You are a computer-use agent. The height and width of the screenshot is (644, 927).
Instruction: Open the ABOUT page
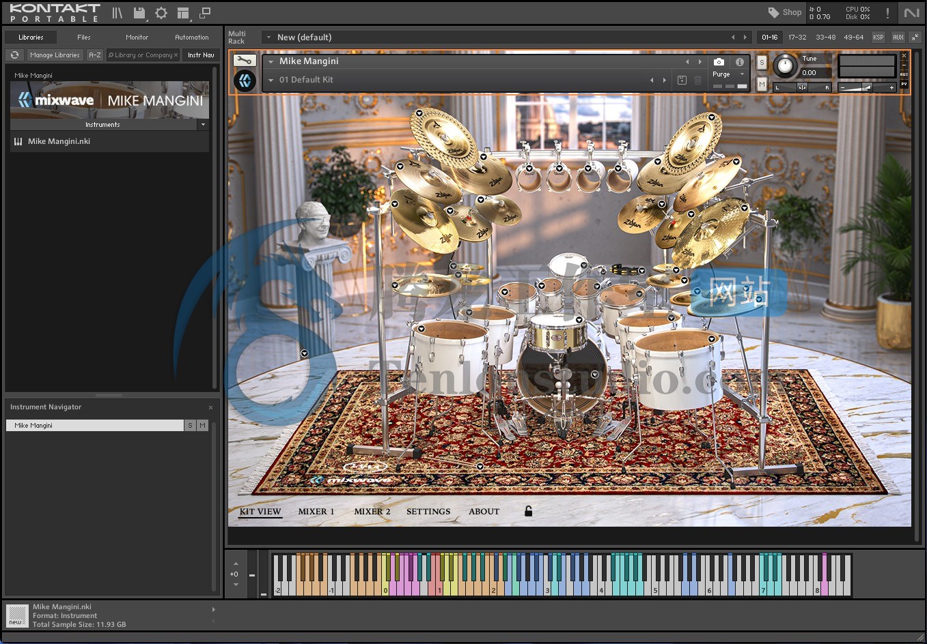click(x=484, y=512)
